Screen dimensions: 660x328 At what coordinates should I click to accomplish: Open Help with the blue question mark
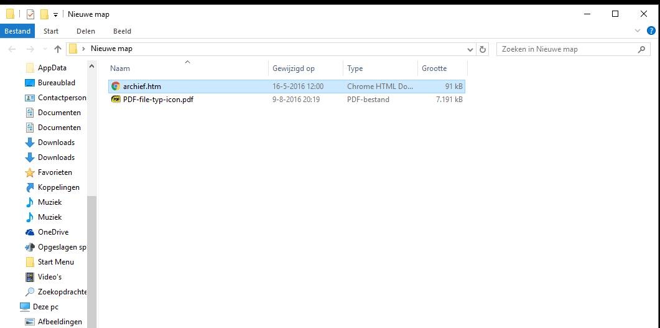651,30
